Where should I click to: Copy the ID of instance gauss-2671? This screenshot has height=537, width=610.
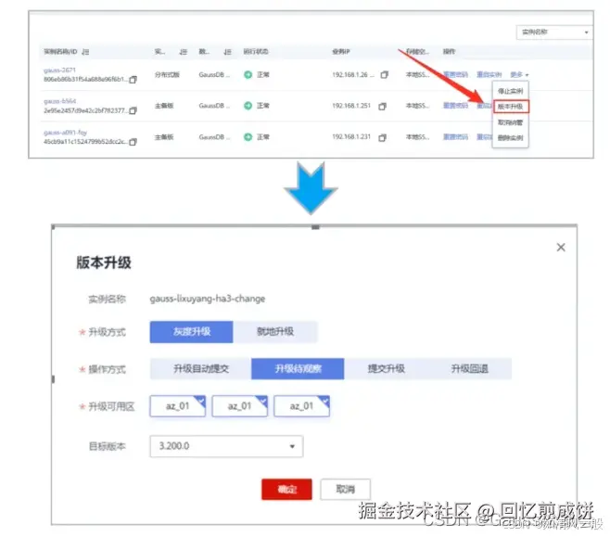[x=133, y=80]
